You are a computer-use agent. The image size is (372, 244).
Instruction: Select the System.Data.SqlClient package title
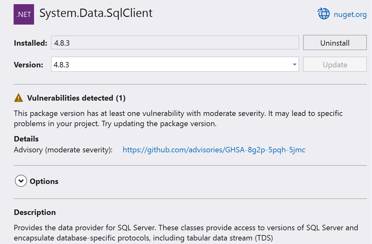point(96,13)
